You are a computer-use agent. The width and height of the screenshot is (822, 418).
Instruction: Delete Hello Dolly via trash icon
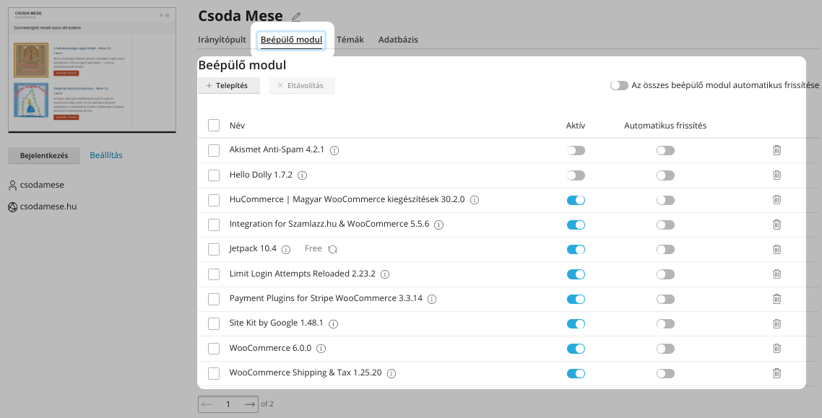[x=777, y=175]
